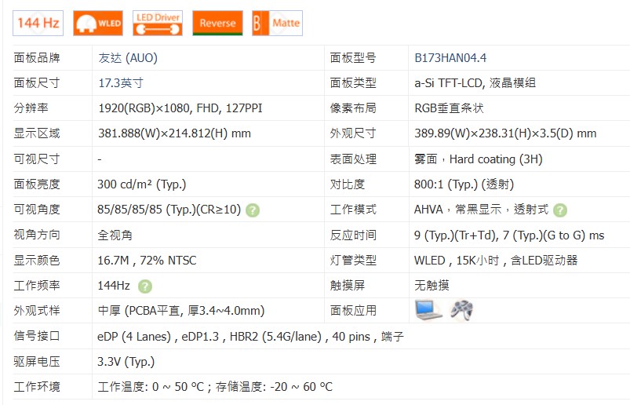This screenshot has height=405, width=630.
Task: Select viewing angle 85/85/85/85 (Typ.)(CR≥10)
Action: click(169, 210)
